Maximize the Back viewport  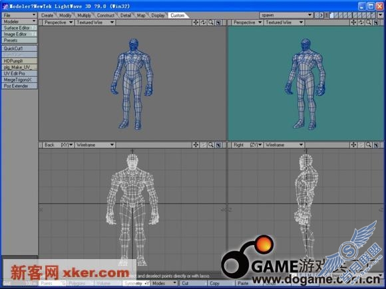tap(218, 145)
